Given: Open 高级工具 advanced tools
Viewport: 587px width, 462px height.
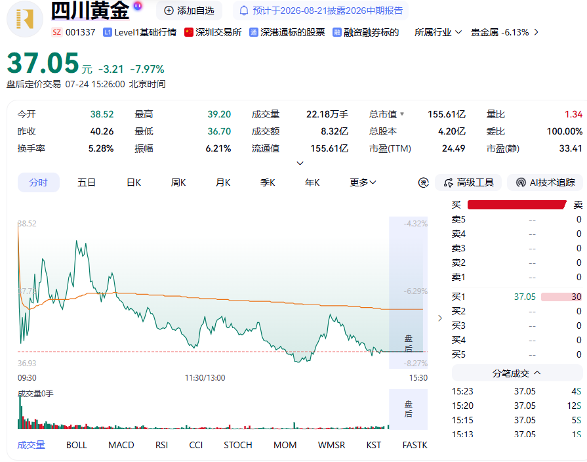Looking at the screenshot, I should (x=468, y=182).
